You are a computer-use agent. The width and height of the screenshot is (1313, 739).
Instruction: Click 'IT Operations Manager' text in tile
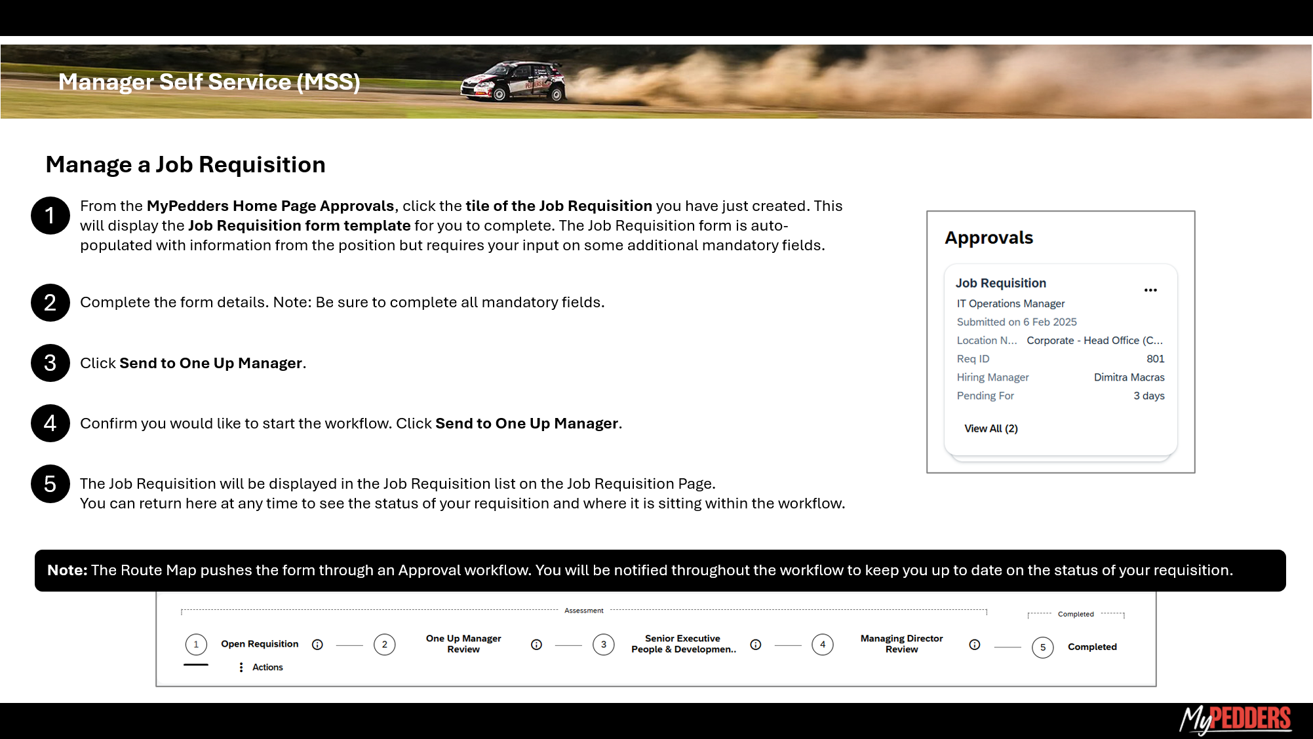(x=1010, y=303)
